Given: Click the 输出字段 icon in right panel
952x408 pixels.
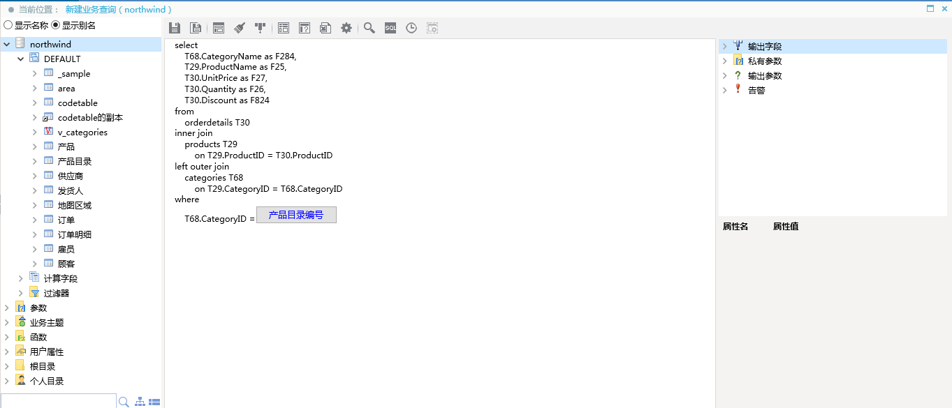Looking at the screenshot, I should point(738,46).
